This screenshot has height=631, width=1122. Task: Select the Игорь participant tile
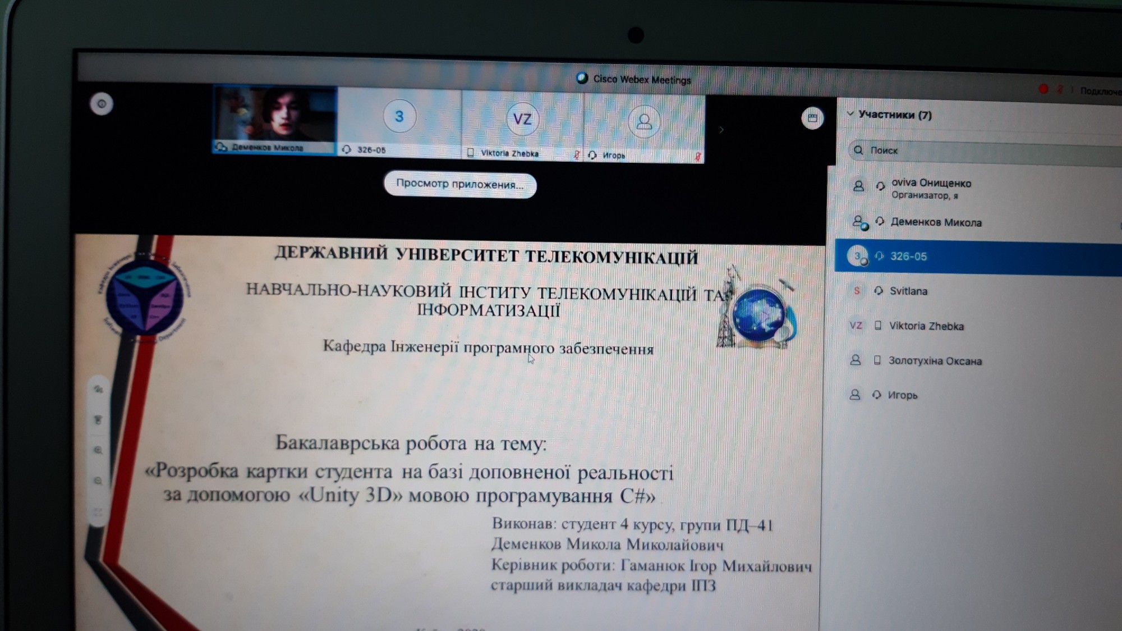(x=644, y=129)
